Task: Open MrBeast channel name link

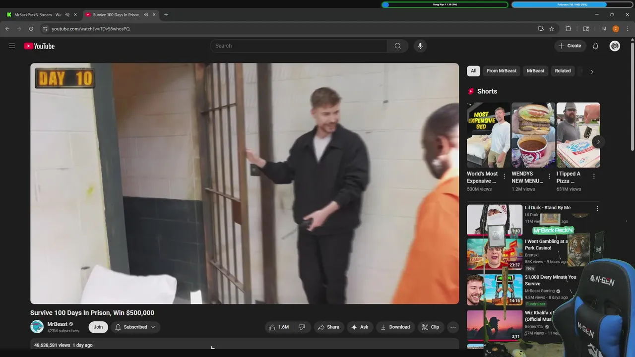Action: click(58, 324)
